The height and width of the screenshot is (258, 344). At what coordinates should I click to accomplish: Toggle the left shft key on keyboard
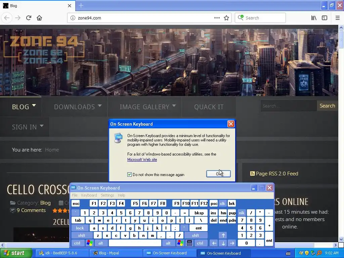pyautogui.click(x=81, y=235)
